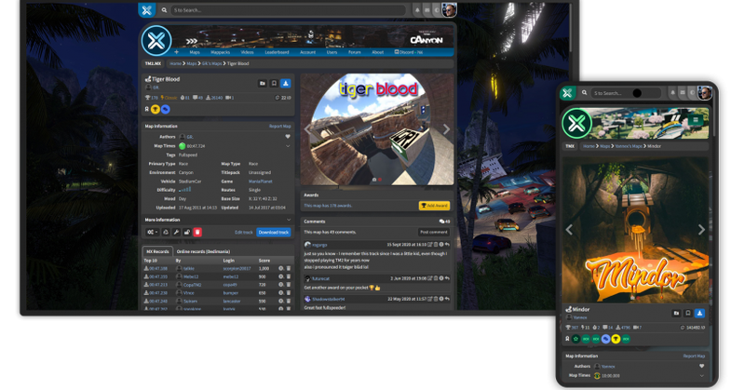The height and width of the screenshot is (390, 745).
Task: Add Tiger Blood to a mappack folder icon
Action: point(263,83)
